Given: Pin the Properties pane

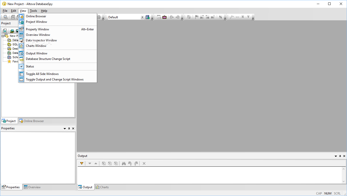Looking at the screenshot, I should [69, 129].
